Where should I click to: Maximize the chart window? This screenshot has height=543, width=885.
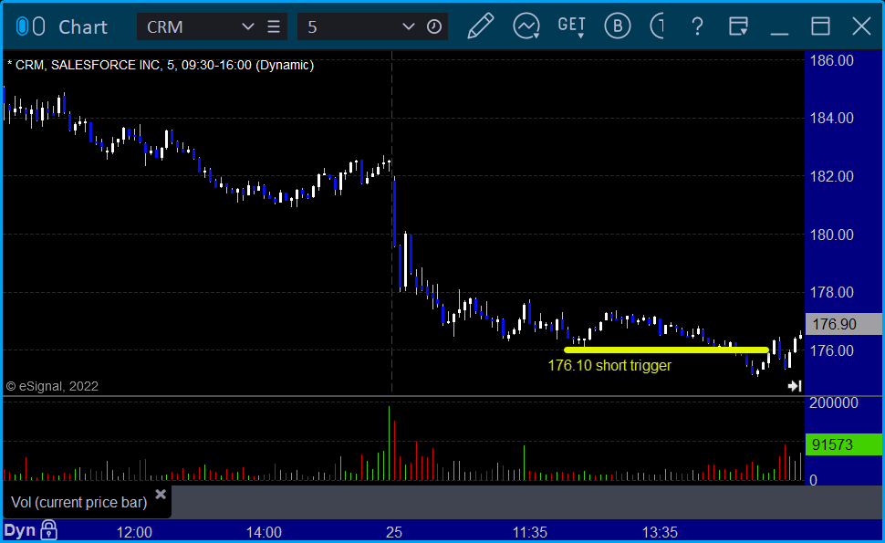(x=820, y=26)
